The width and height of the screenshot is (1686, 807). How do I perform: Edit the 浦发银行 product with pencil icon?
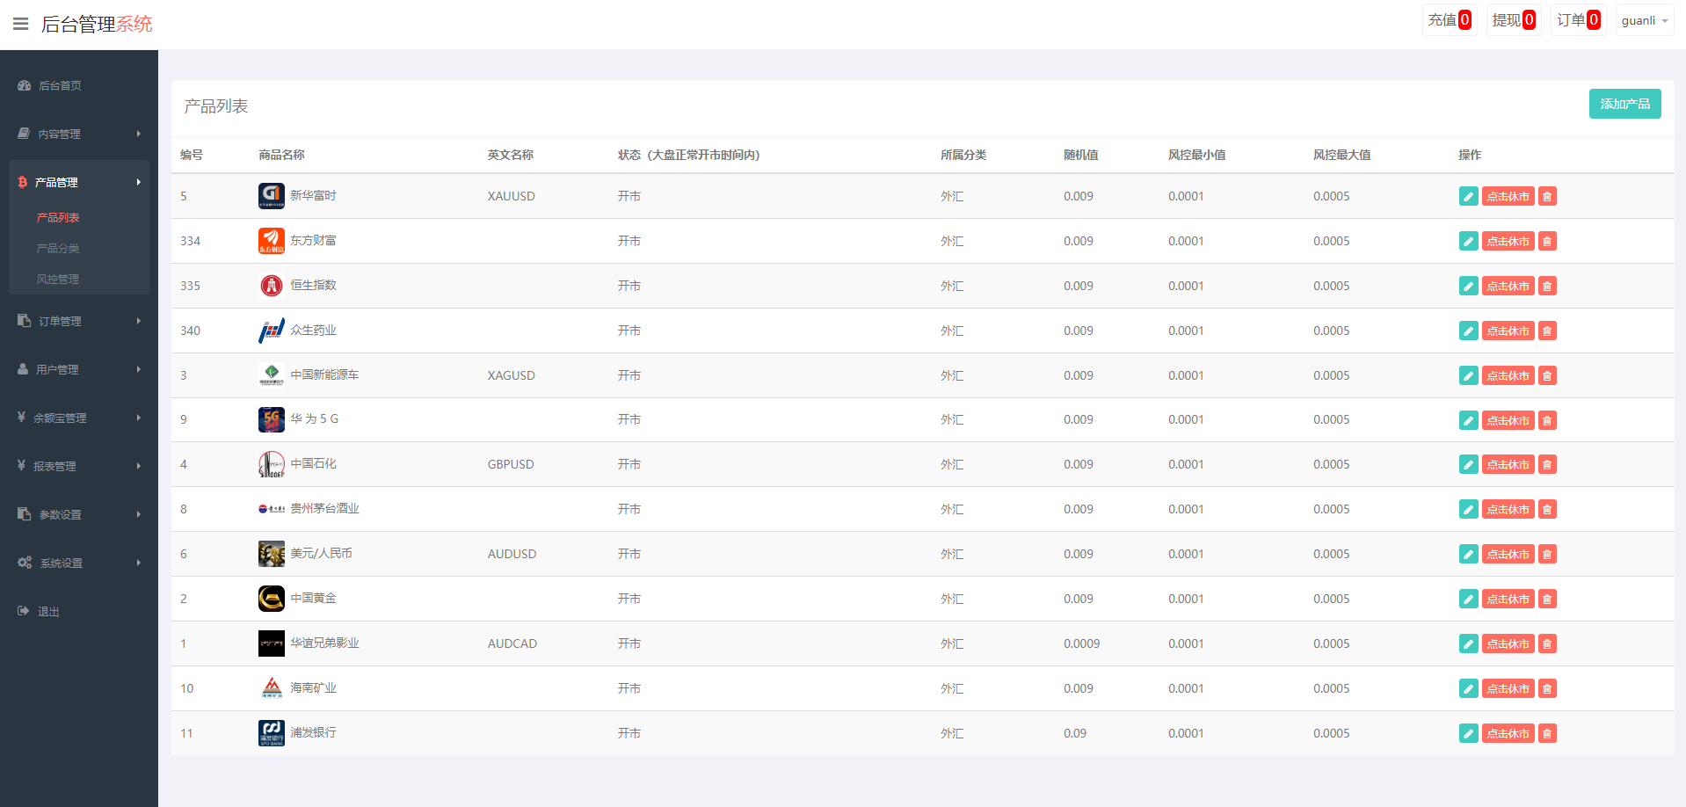1468,733
